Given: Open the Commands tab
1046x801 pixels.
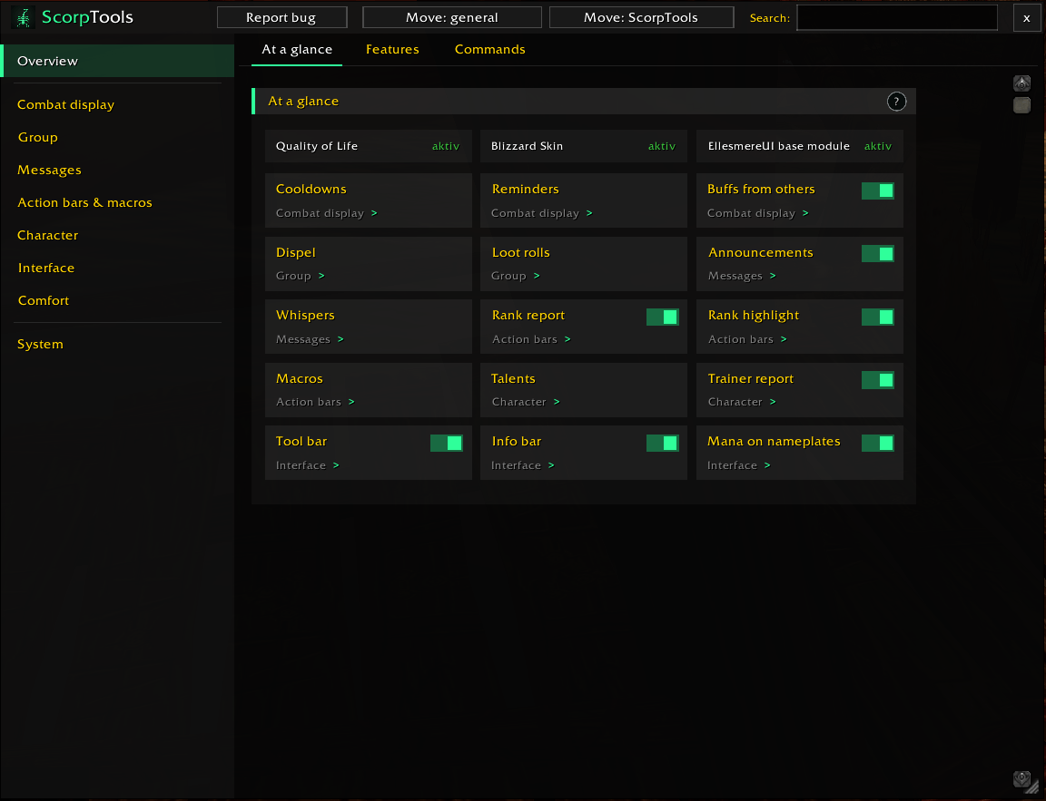Looking at the screenshot, I should pos(489,49).
